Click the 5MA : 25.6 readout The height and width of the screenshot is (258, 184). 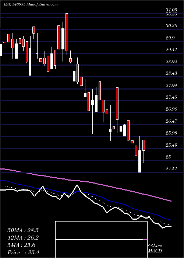pyautogui.click(x=21, y=245)
